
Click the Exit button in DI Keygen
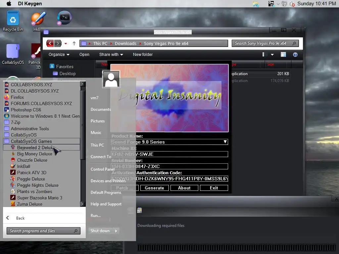point(214,188)
